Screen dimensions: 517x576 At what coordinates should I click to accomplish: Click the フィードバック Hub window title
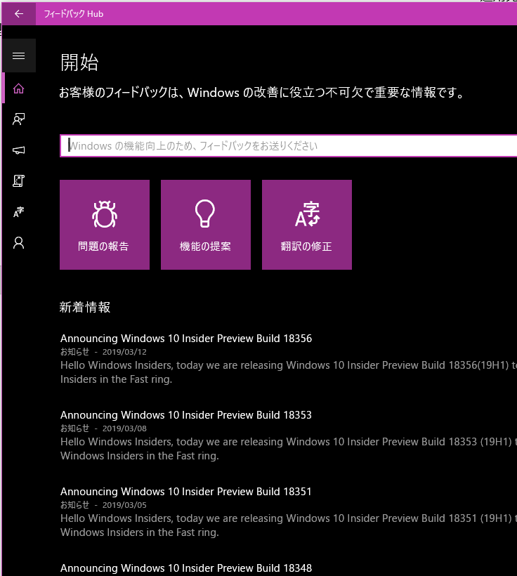pyautogui.click(x=74, y=14)
